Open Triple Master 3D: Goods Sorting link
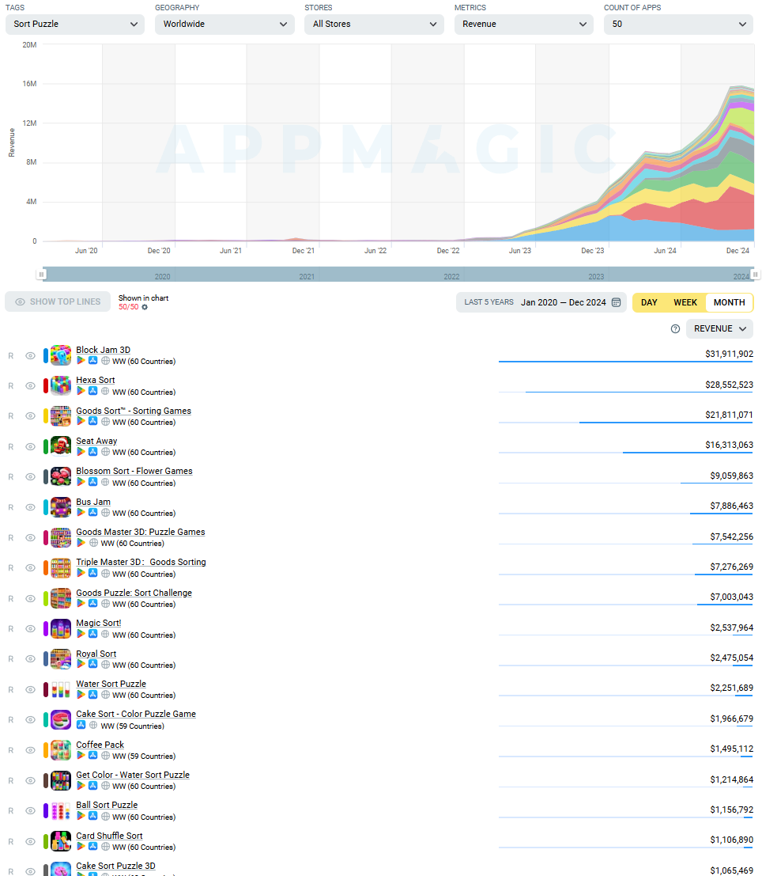This screenshot has height=876, width=762. tap(141, 562)
